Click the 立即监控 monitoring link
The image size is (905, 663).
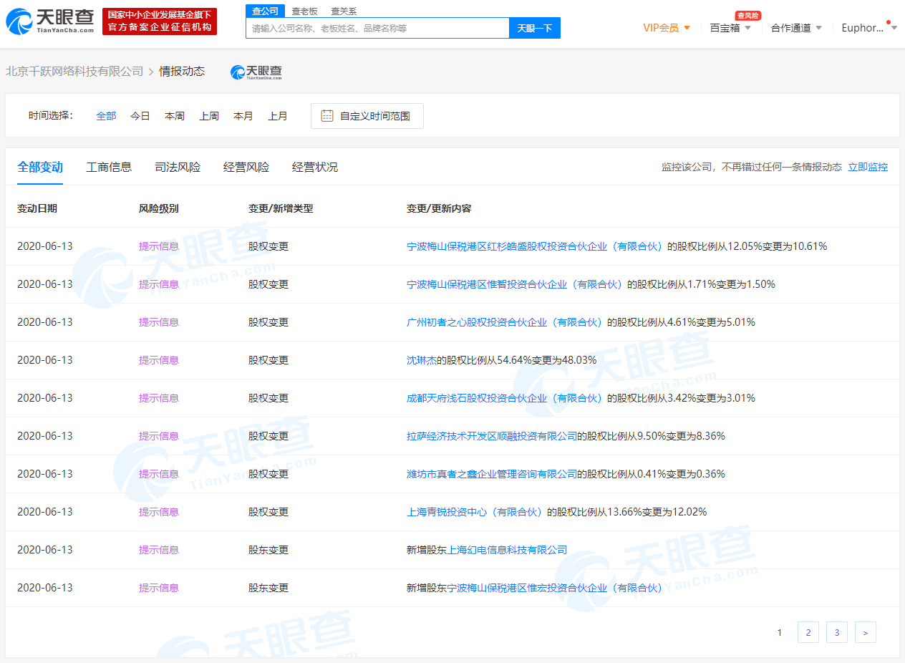868,167
